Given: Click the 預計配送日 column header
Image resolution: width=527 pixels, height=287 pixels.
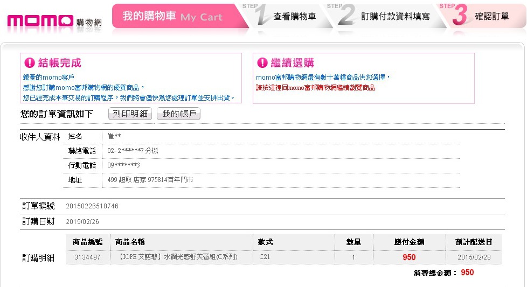Looking at the screenshot, I should point(473,242).
